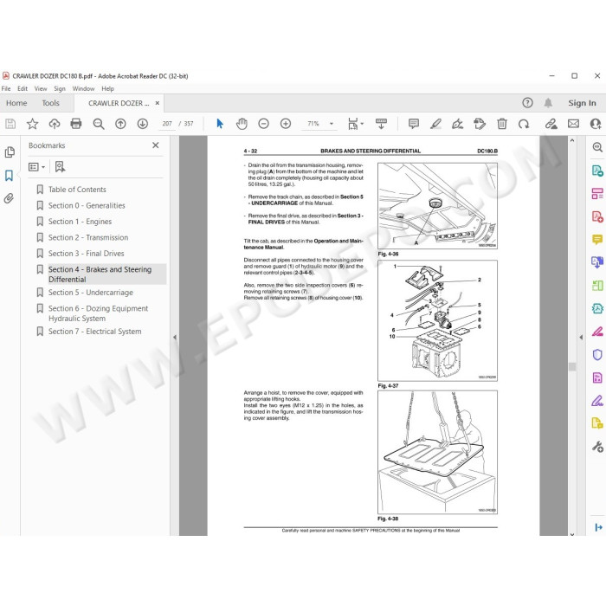Viewport: 606px width, 606px height.
Task: Open the File menu
Action: [x=6, y=88]
